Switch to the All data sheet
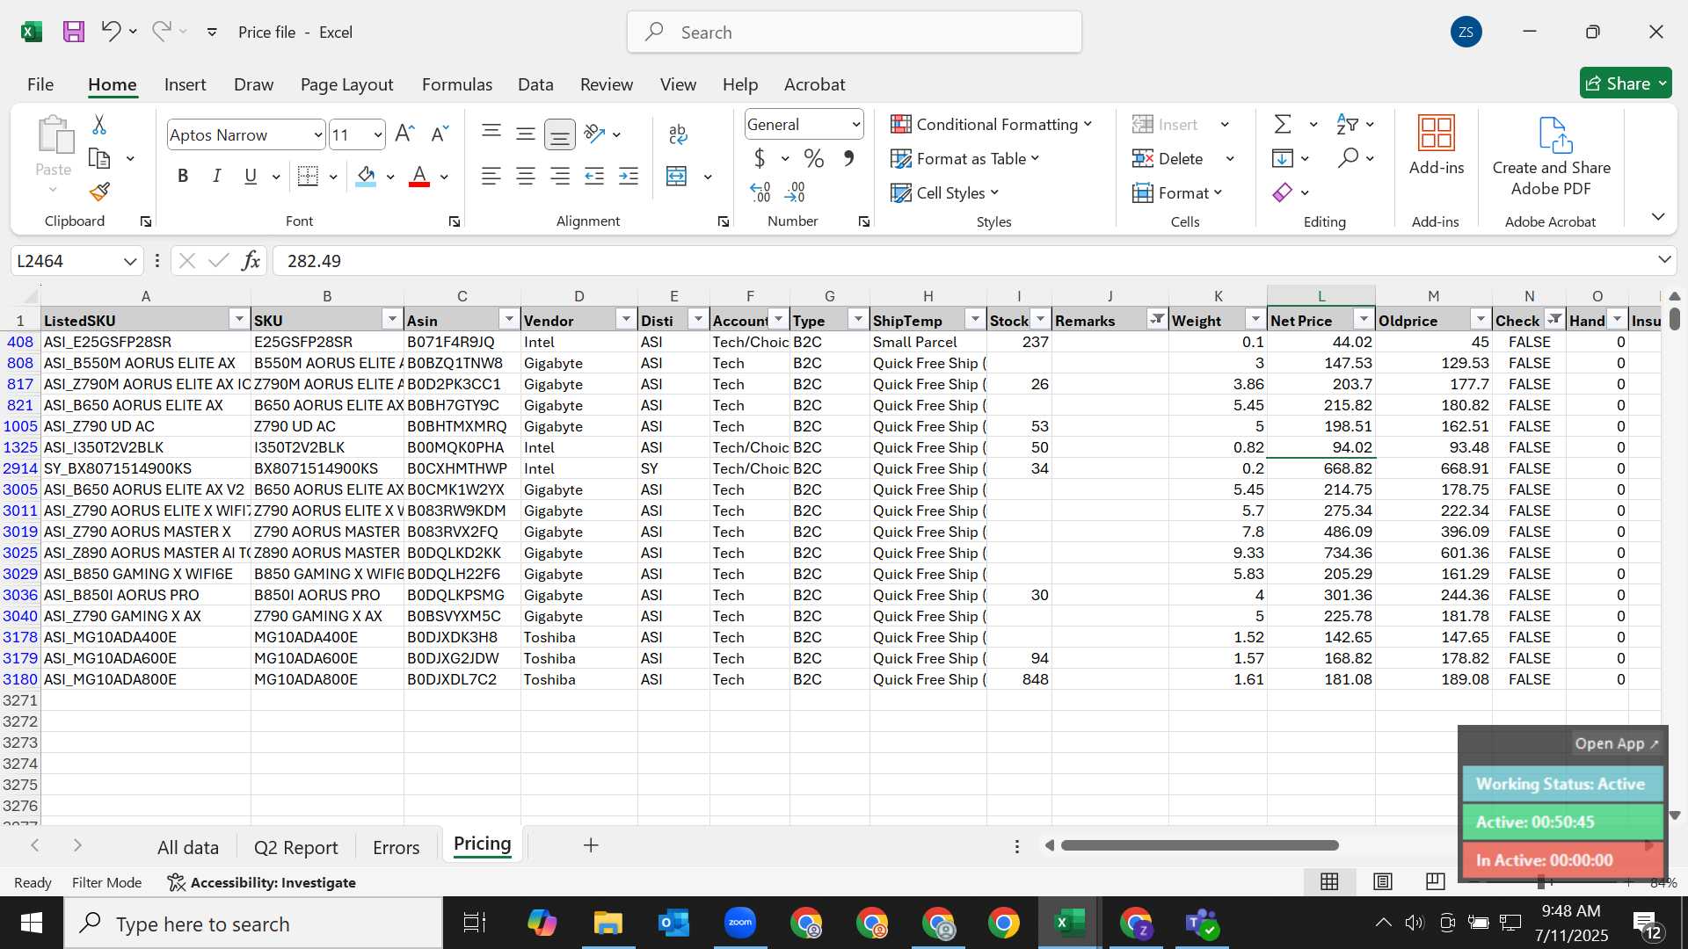Image resolution: width=1688 pixels, height=949 pixels. tap(187, 847)
